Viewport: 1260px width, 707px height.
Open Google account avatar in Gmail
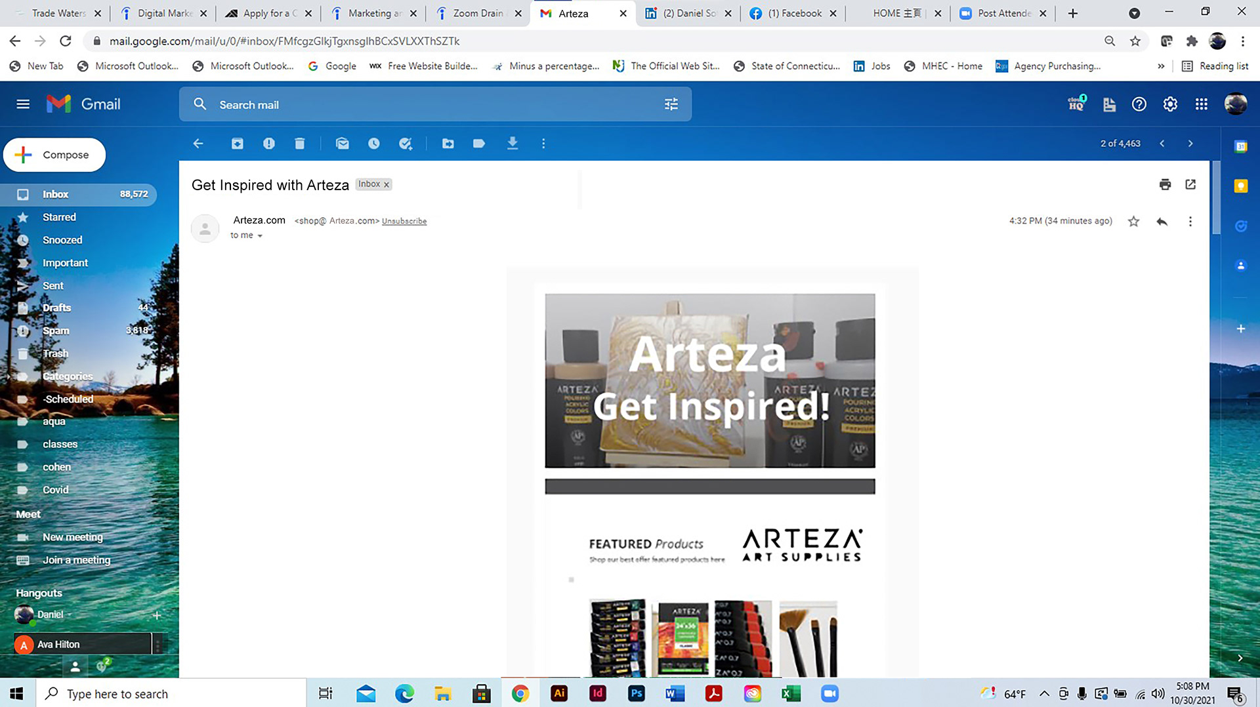(x=1235, y=104)
